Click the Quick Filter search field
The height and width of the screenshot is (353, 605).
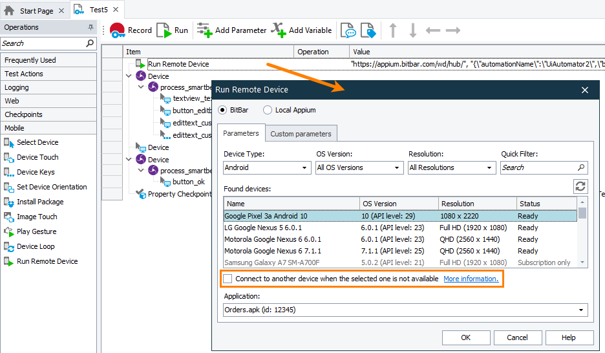pos(540,167)
